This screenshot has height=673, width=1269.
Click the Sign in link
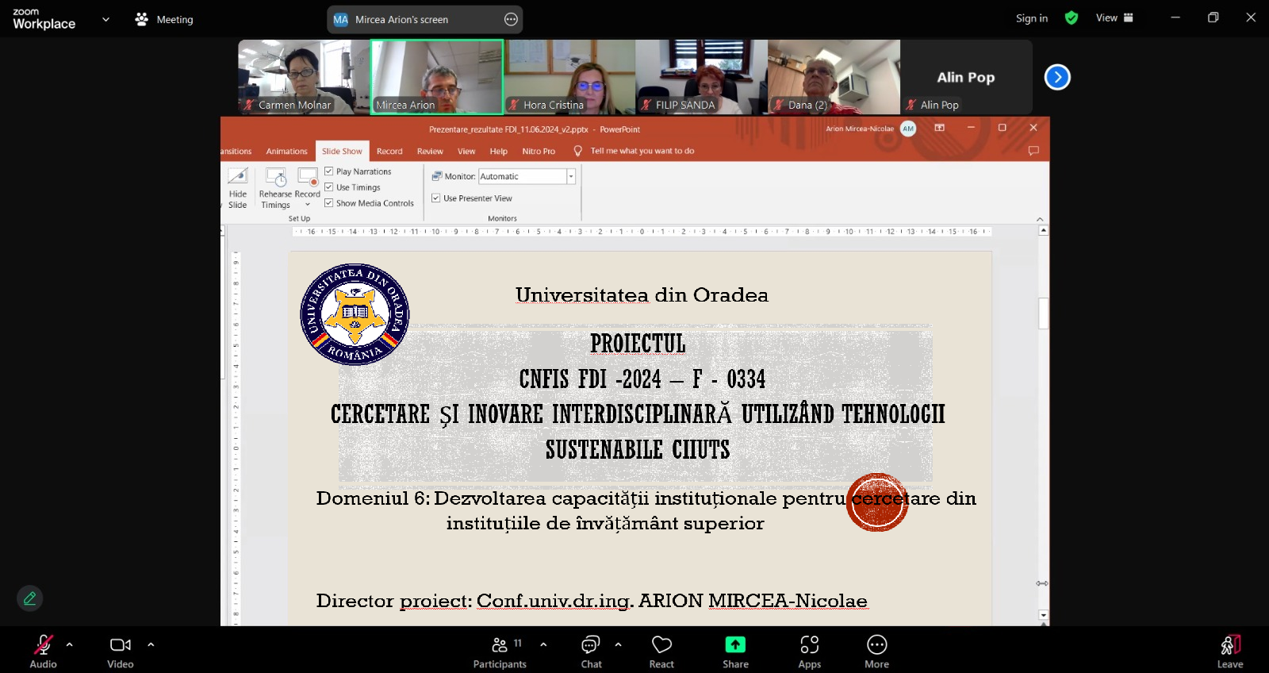(1031, 18)
